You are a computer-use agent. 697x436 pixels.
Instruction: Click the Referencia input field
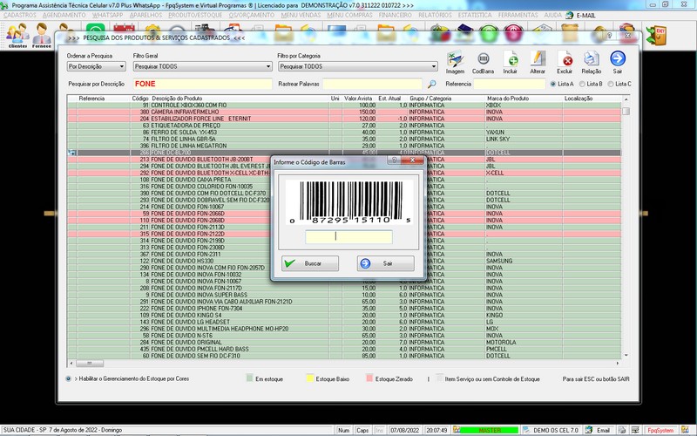point(510,84)
